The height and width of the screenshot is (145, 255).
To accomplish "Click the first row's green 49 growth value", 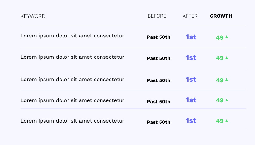I will coord(220,38).
